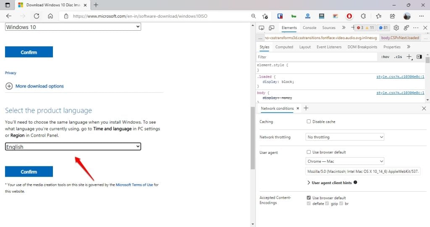Select body.CSPvNext.loaded breadcrumb
The width and height of the screenshot is (430, 227).
click(400, 38)
